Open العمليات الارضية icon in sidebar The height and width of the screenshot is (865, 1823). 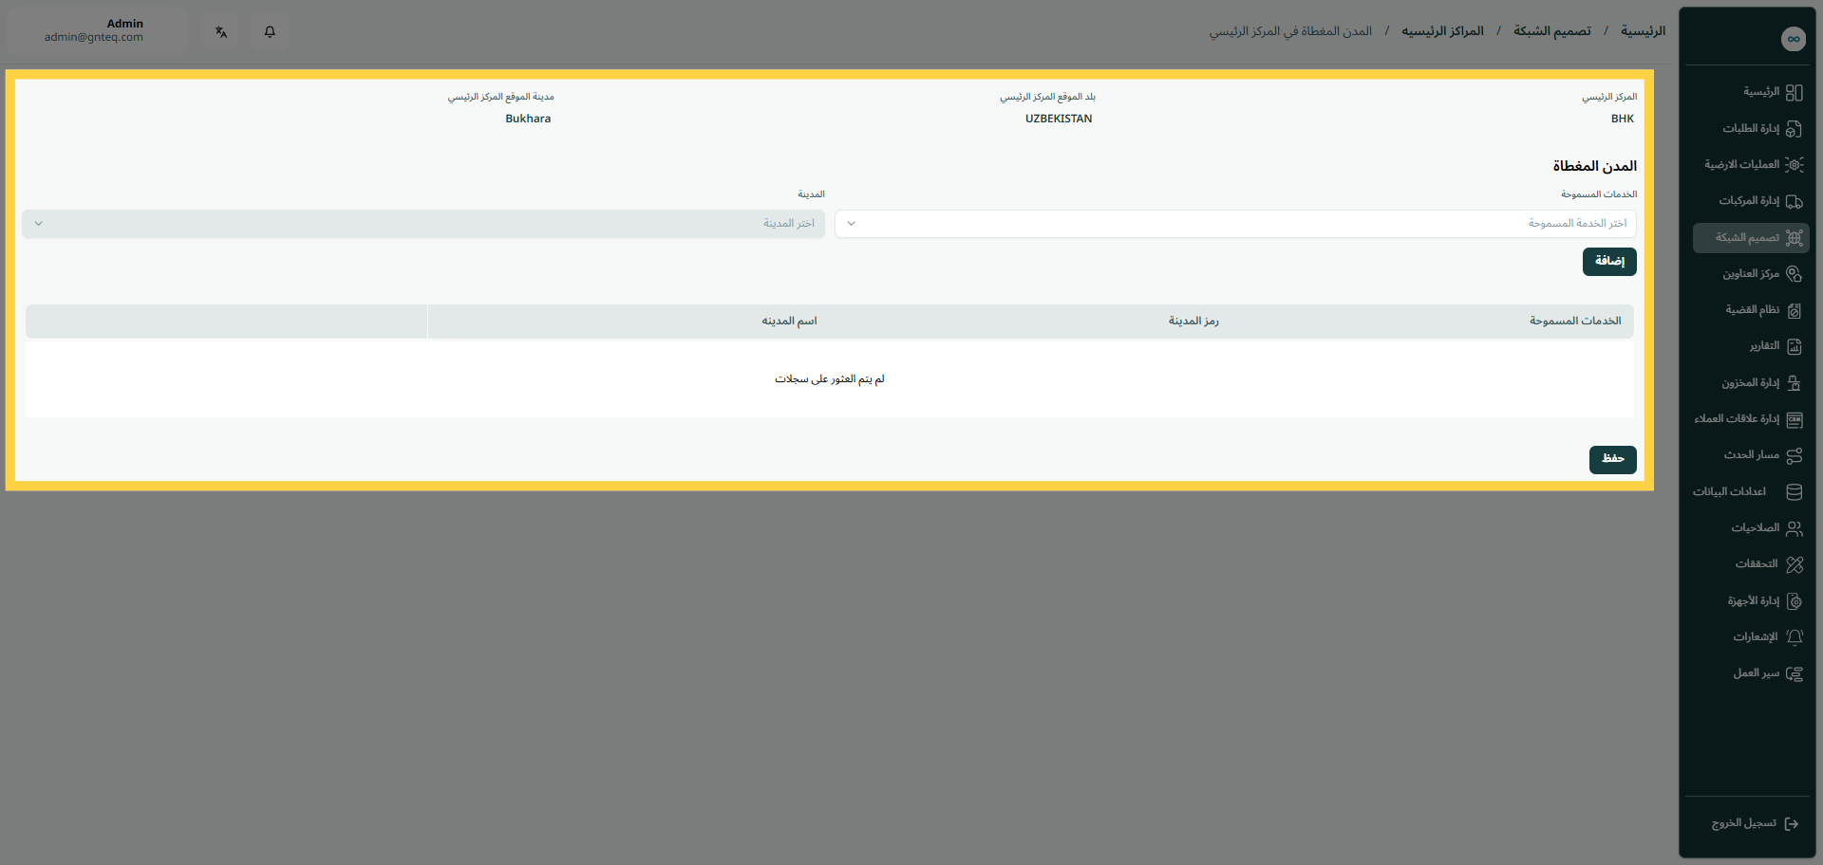1794,165
